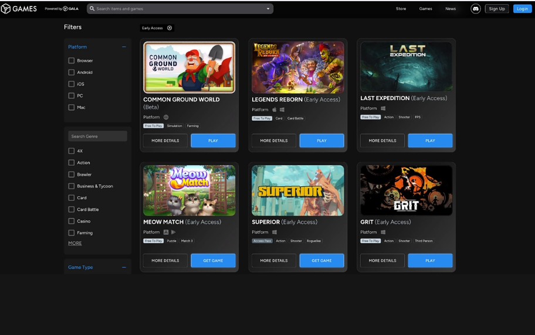Collapse the Platform filter section

[124, 47]
